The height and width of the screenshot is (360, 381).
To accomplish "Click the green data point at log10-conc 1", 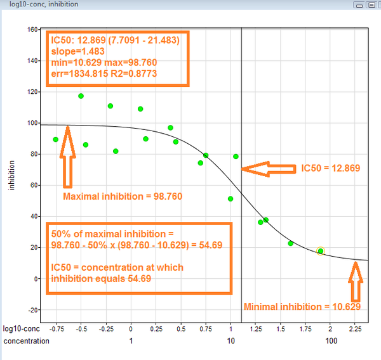I will click(x=231, y=199).
